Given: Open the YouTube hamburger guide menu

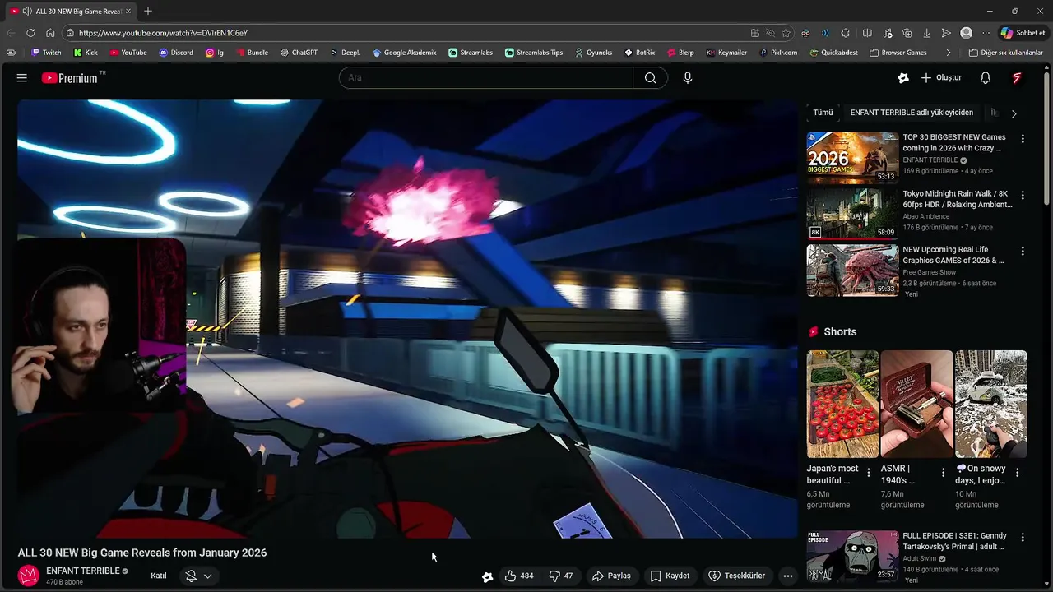Looking at the screenshot, I should pyautogui.click(x=22, y=77).
